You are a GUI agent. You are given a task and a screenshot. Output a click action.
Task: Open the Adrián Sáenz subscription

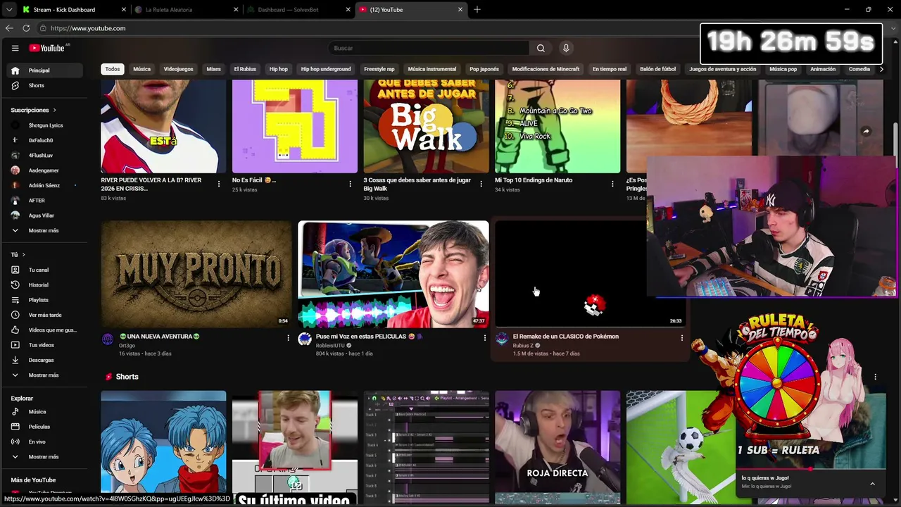pyautogui.click(x=44, y=185)
